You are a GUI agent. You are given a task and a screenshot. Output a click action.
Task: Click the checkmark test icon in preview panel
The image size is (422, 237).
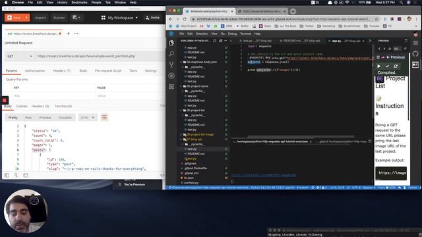tap(387, 66)
